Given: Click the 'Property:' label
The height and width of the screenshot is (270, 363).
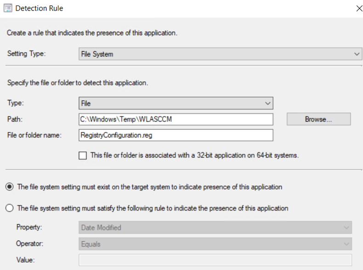Looking at the screenshot, I should coord(29,227).
